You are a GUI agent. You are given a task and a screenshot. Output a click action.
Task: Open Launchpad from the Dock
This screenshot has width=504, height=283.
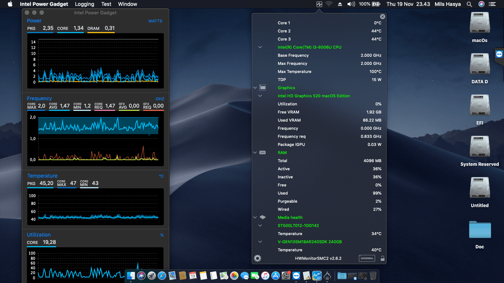coord(152,276)
